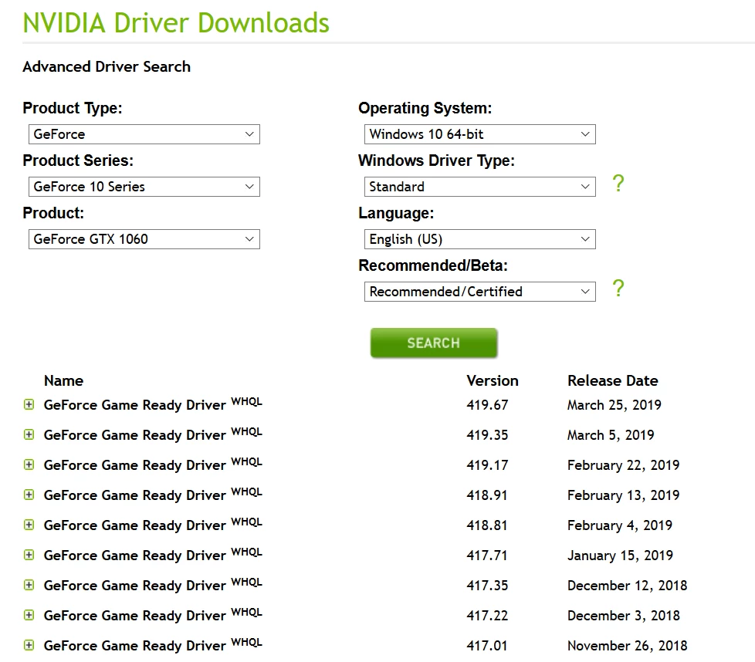The width and height of the screenshot is (755, 662).
Task: Open the Operating System dropdown
Action: (479, 134)
